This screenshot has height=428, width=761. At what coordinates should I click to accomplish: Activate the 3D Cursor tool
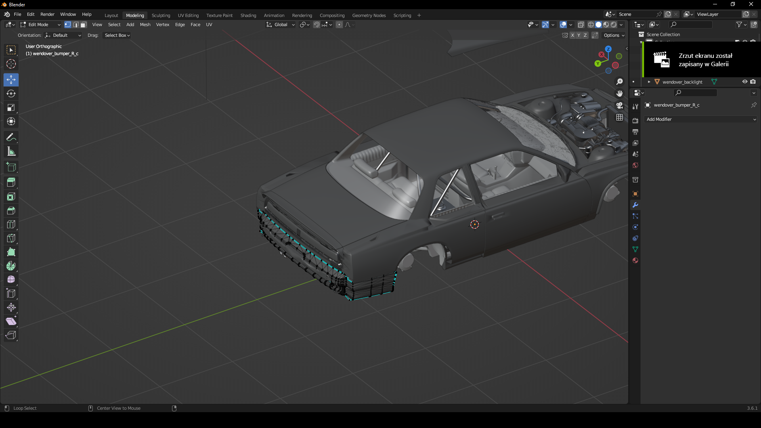click(x=11, y=64)
